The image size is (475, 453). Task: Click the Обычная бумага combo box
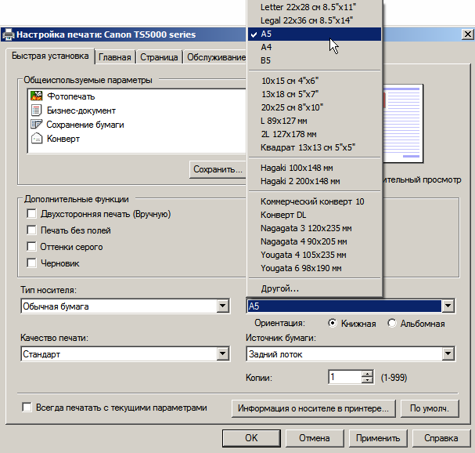125,306
